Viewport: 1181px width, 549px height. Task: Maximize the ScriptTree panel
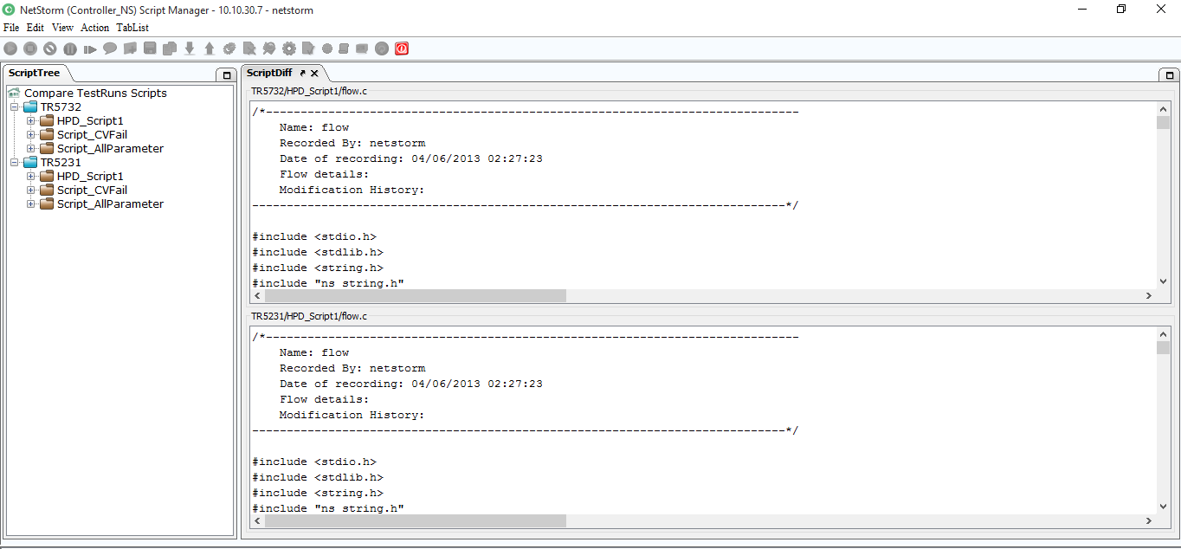click(x=226, y=75)
